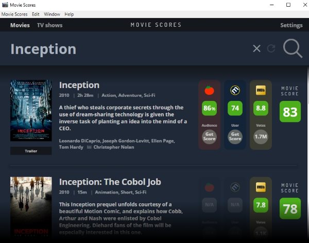Click Get Score under User
This screenshot has width=309, height=243.
click(x=235, y=136)
